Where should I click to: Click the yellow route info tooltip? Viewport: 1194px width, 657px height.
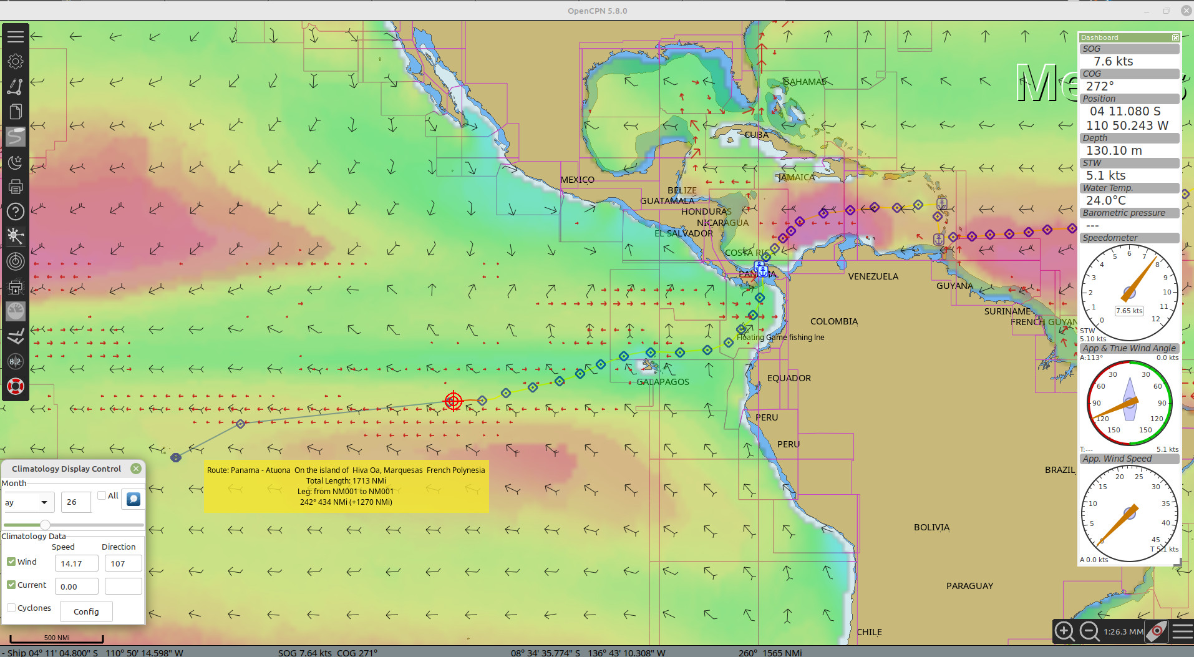(346, 486)
